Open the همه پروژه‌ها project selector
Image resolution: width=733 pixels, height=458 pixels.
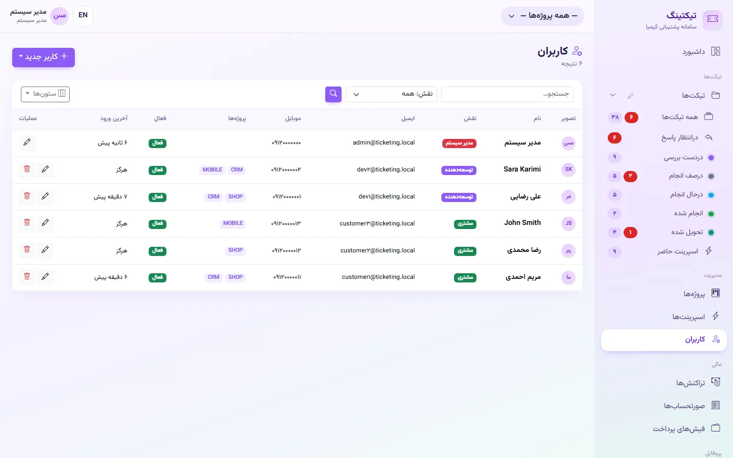pos(543,16)
